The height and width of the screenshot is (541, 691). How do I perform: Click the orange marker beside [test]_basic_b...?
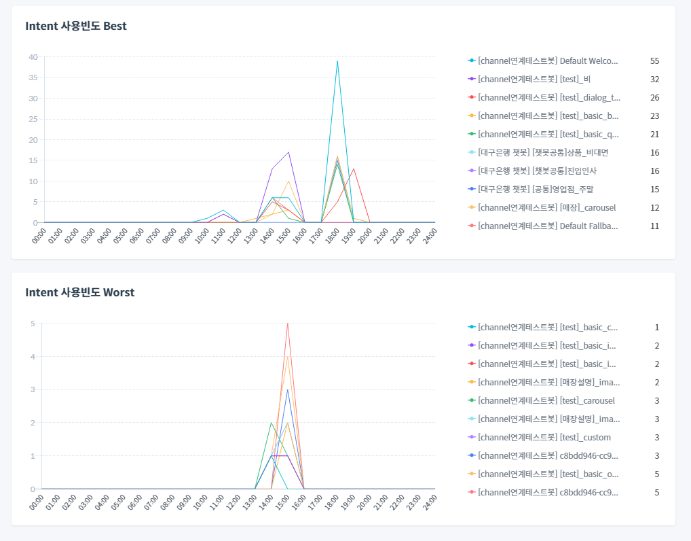tap(472, 116)
